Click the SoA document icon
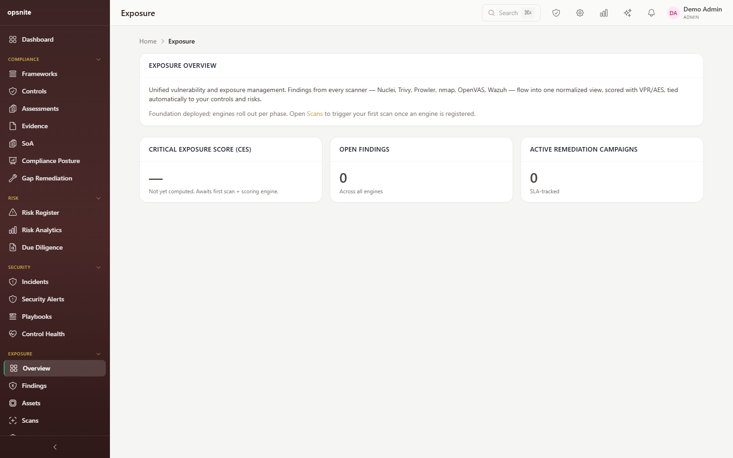The height and width of the screenshot is (458, 733). pyautogui.click(x=13, y=143)
